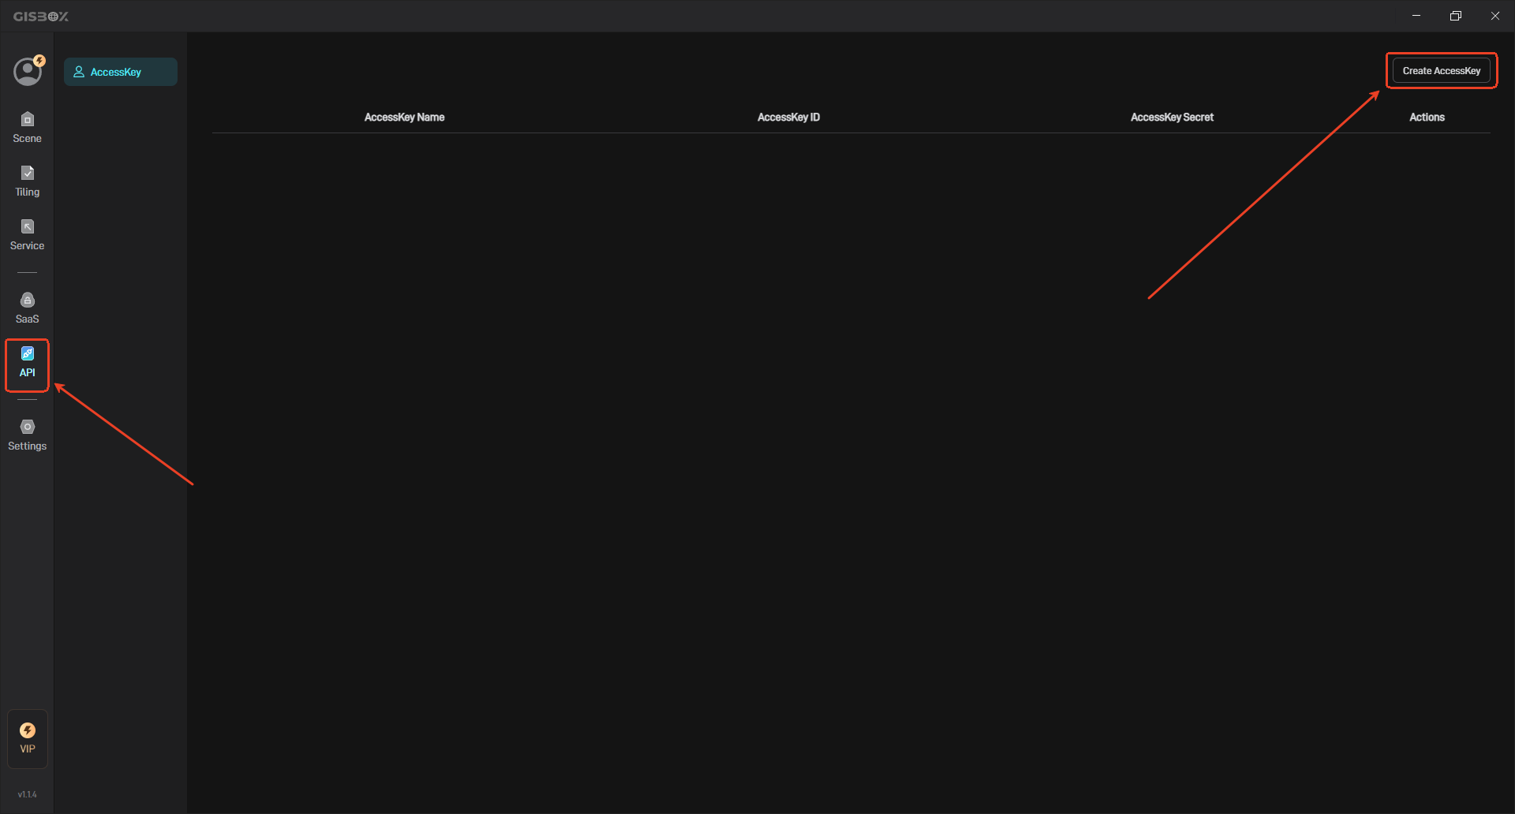Switch to the AccessKey tab
The image size is (1515, 814).
[x=120, y=71]
